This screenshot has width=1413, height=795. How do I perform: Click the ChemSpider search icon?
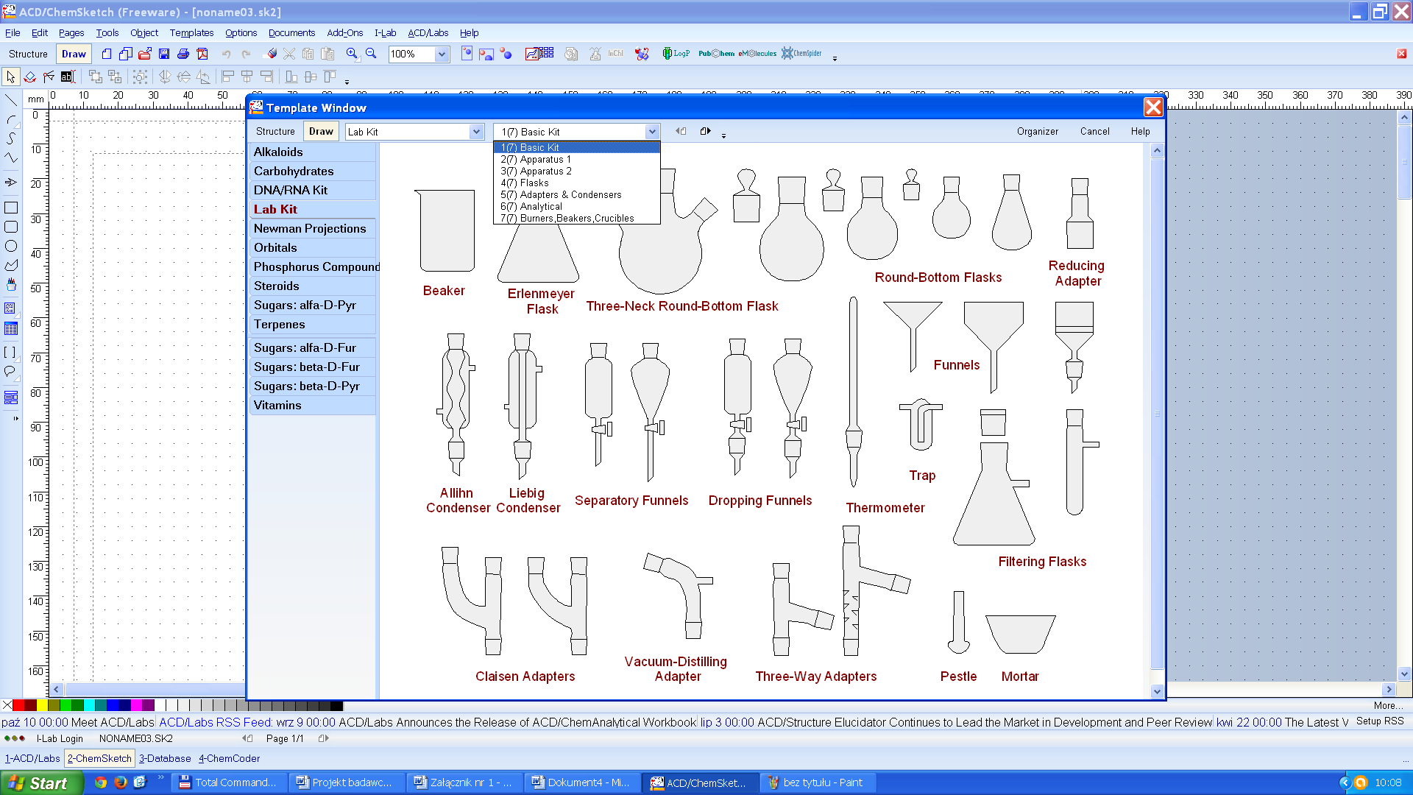coord(801,54)
